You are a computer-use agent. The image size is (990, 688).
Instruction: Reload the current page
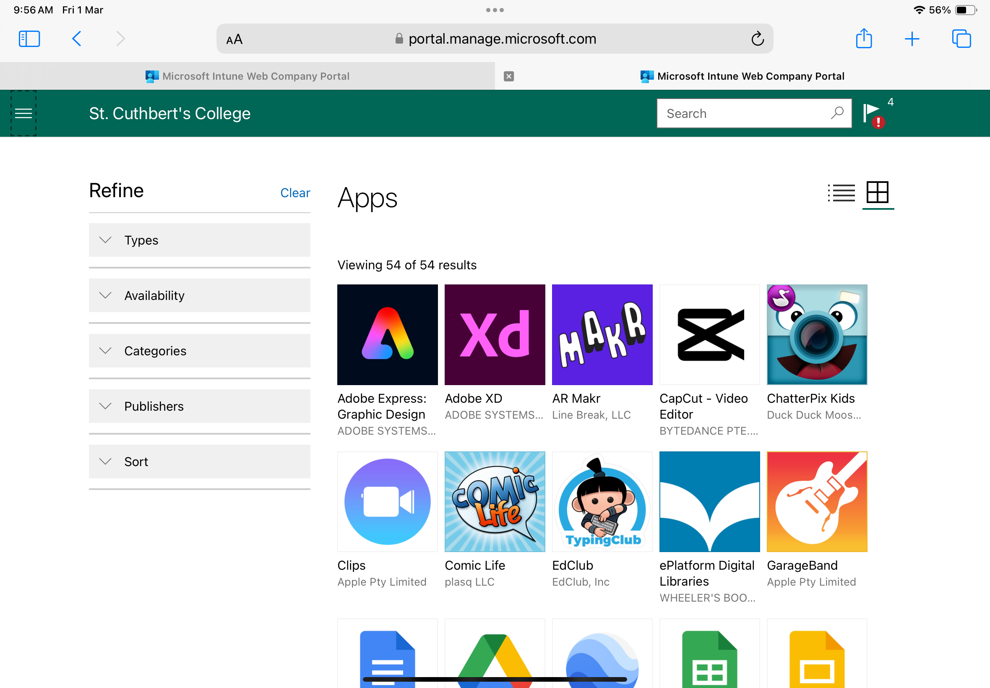(x=757, y=39)
